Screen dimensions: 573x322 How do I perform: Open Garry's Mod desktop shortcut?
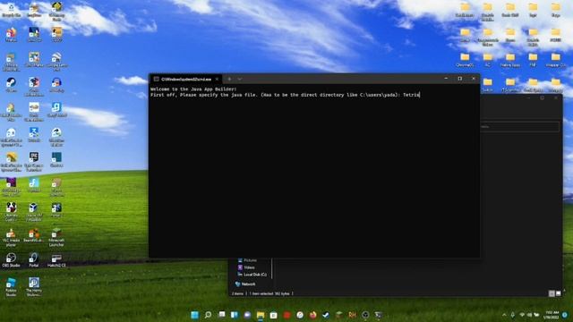(56, 109)
